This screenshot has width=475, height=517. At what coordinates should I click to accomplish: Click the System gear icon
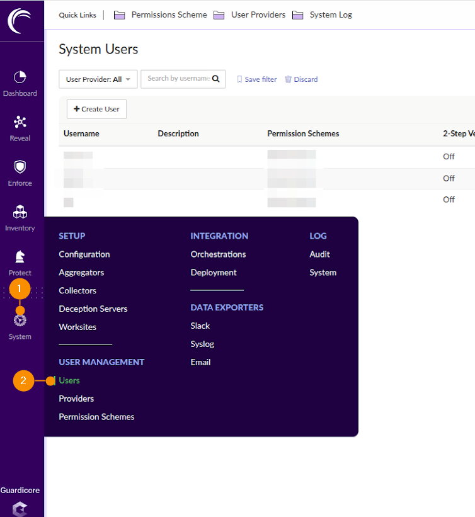point(20,321)
